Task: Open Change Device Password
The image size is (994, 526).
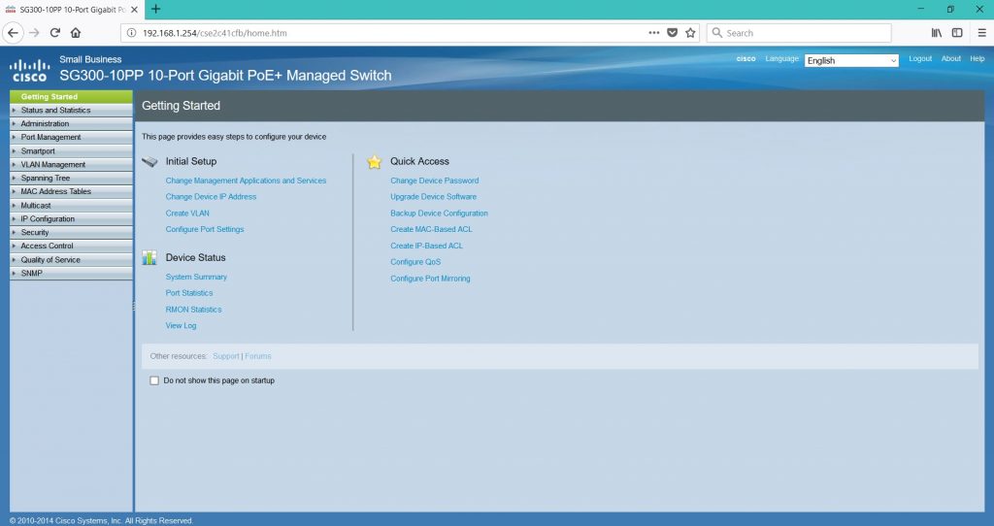Action: click(434, 181)
